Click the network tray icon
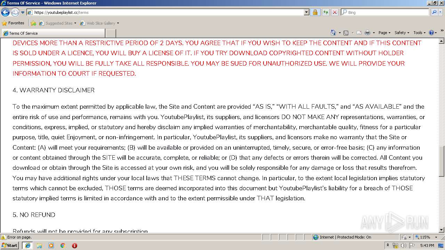 click(x=395, y=245)
